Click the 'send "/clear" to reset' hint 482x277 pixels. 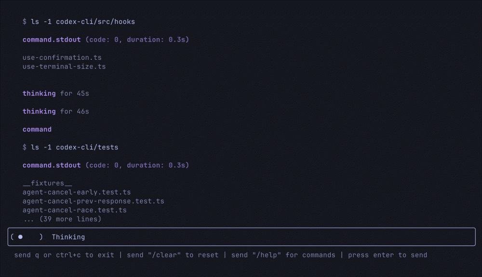coord(173,255)
